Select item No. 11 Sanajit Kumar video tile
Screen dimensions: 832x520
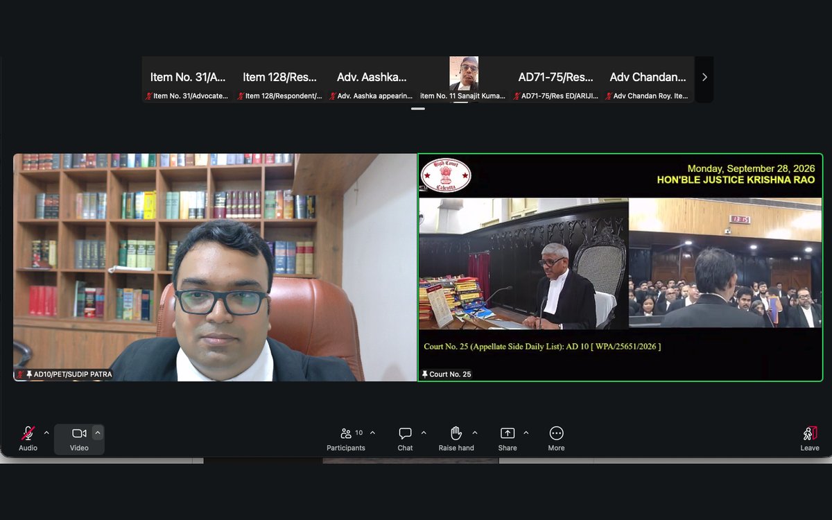pos(463,80)
